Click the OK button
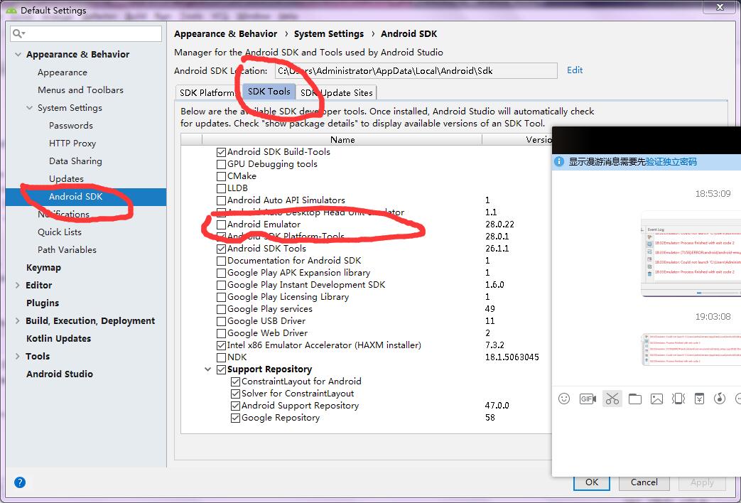 (592, 482)
